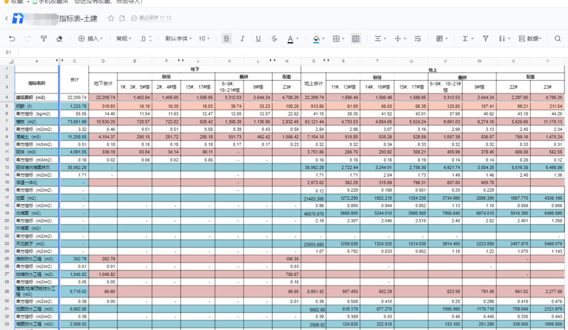Screen dimensions: 568x330
Task: Expand the font size 10 dropdown
Action: [x=205, y=38]
